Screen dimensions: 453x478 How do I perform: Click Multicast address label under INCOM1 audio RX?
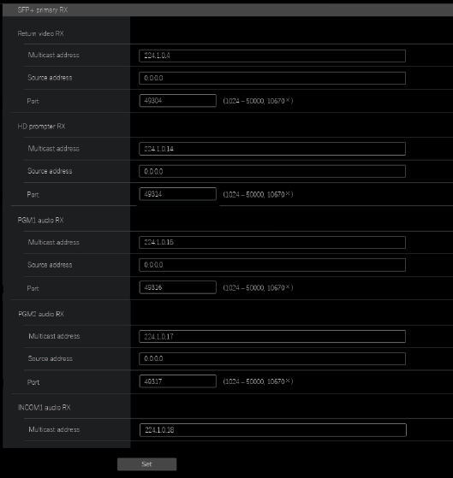pyautogui.click(x=54, y=429)
